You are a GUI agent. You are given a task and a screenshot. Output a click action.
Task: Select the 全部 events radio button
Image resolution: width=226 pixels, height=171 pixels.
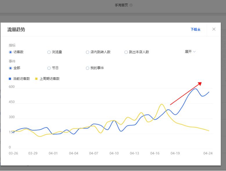tap(10, 68)
